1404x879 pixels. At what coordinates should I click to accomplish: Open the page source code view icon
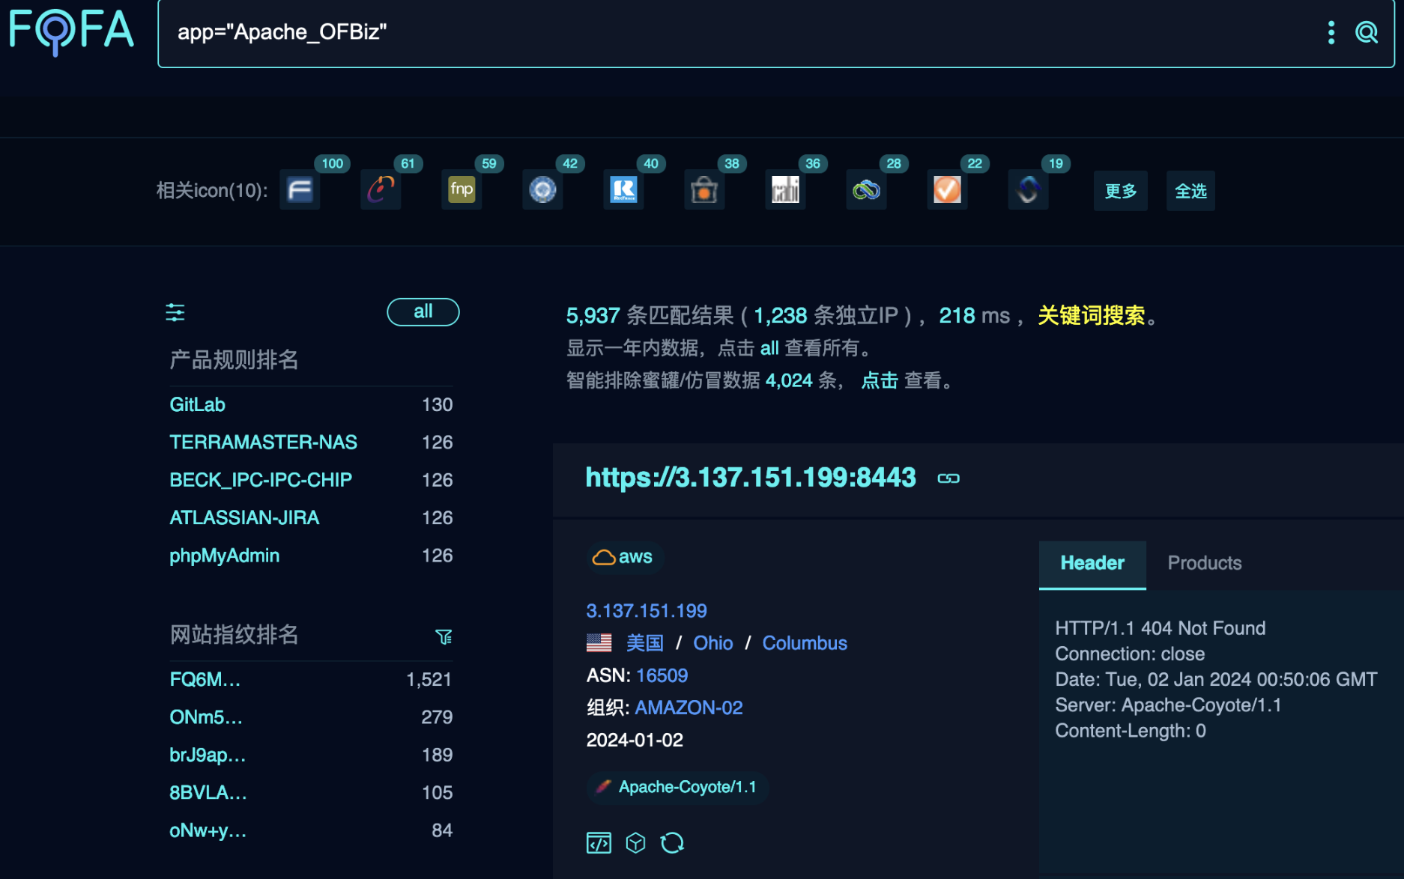coord(598,842)
